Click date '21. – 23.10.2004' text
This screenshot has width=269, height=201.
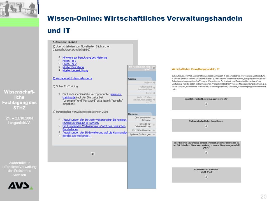click(19, 118)
